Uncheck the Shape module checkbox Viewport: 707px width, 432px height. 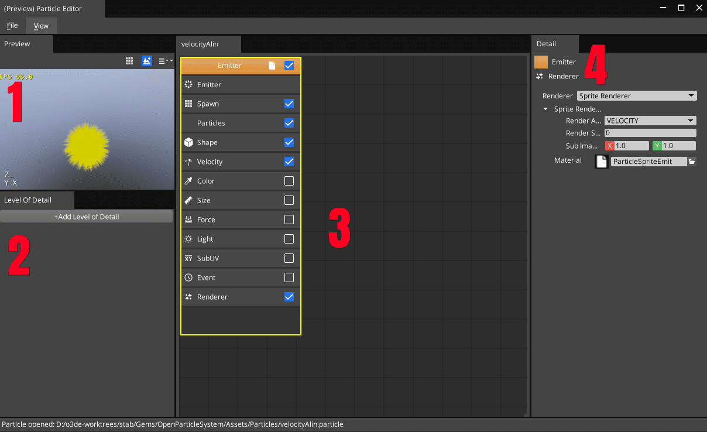pyautogui.click(x=289, y=143)
